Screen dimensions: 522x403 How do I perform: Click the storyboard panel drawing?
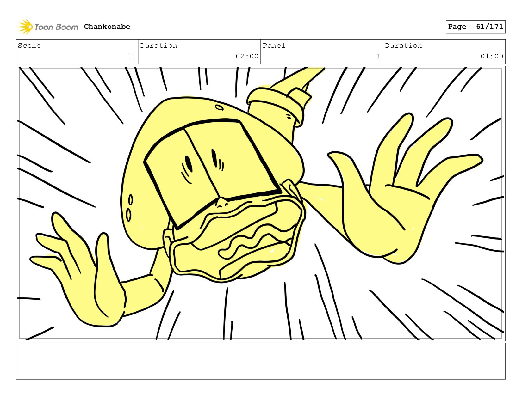point(260,204)
